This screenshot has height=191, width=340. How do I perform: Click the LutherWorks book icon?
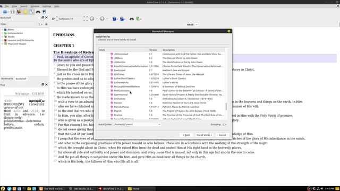pyautogui.click(x=112, y=83)
